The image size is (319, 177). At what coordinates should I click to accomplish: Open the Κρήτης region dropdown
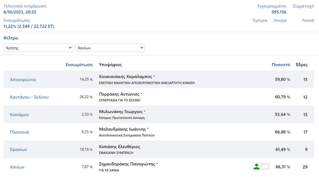coord(38,48)
